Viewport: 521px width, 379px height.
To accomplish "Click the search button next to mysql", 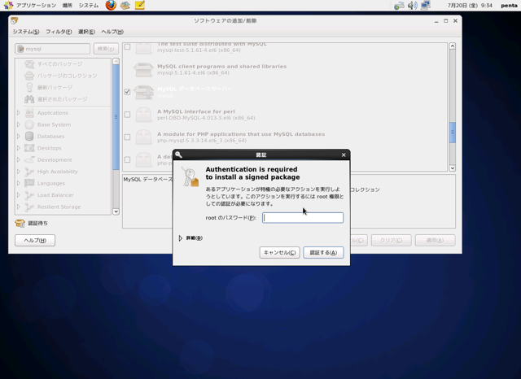I will 106,49.
